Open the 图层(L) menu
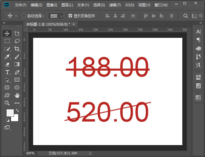205x157 pixels. click(x=67, y=5)
